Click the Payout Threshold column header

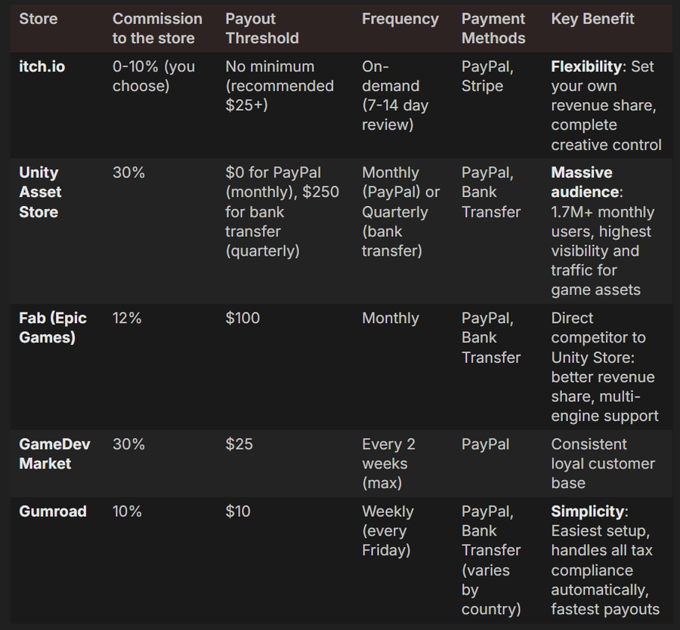click(262, 29)
